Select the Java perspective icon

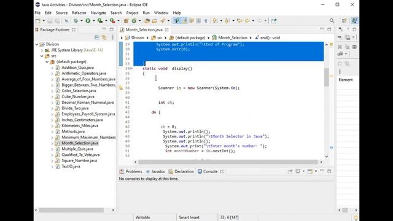354,21
